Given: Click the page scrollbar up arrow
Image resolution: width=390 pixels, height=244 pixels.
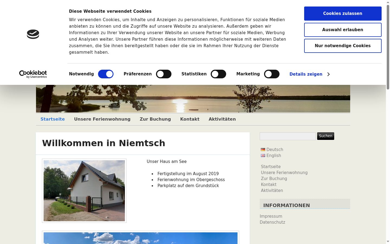Looking at the screenshot, I should pyautogui.click(x=388, y=2).
